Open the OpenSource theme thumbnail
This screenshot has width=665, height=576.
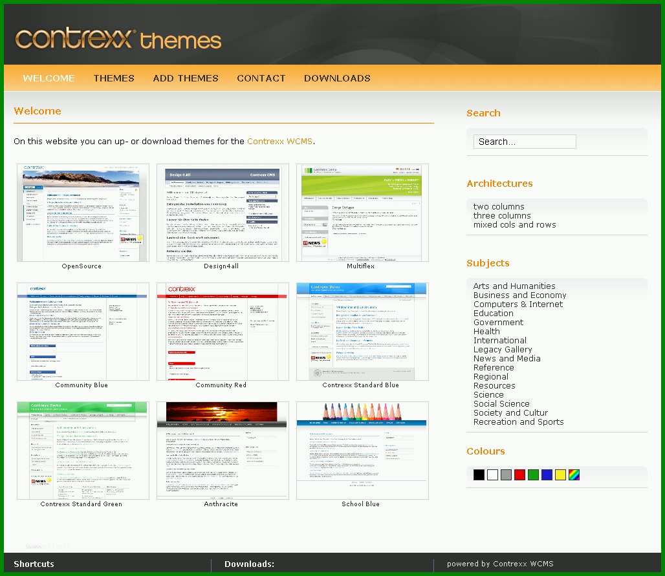pos(83,213)
